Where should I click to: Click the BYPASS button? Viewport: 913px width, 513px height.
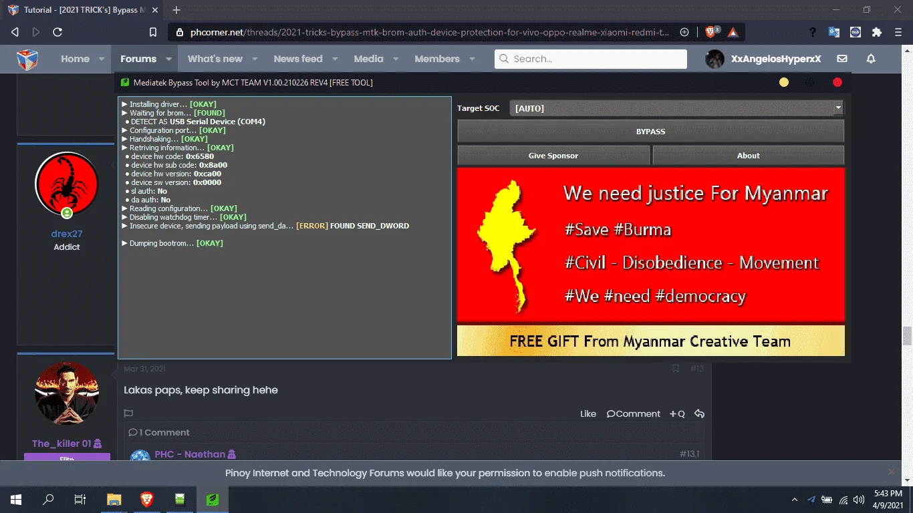(x=650, y=132)
